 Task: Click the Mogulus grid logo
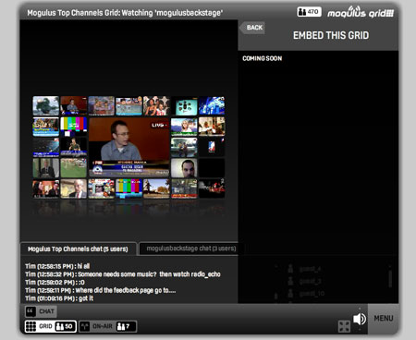tap(361, 12)
